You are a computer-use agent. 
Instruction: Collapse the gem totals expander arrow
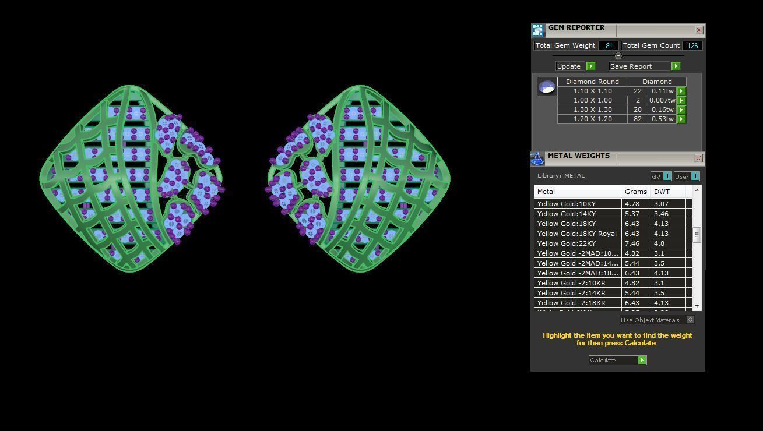[x=618, y=56]
